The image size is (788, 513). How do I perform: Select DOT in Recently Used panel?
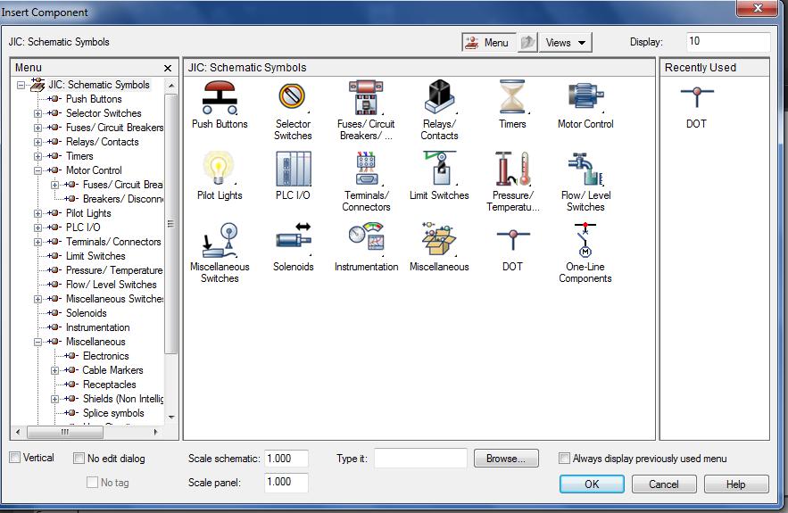click(697, 97)
